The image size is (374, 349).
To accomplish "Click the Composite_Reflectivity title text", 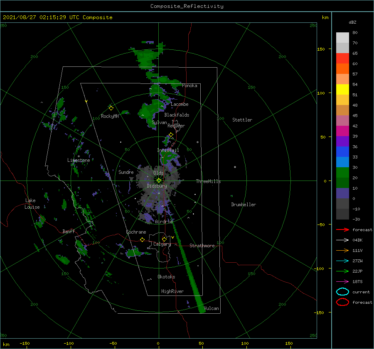I will (187, 6).
